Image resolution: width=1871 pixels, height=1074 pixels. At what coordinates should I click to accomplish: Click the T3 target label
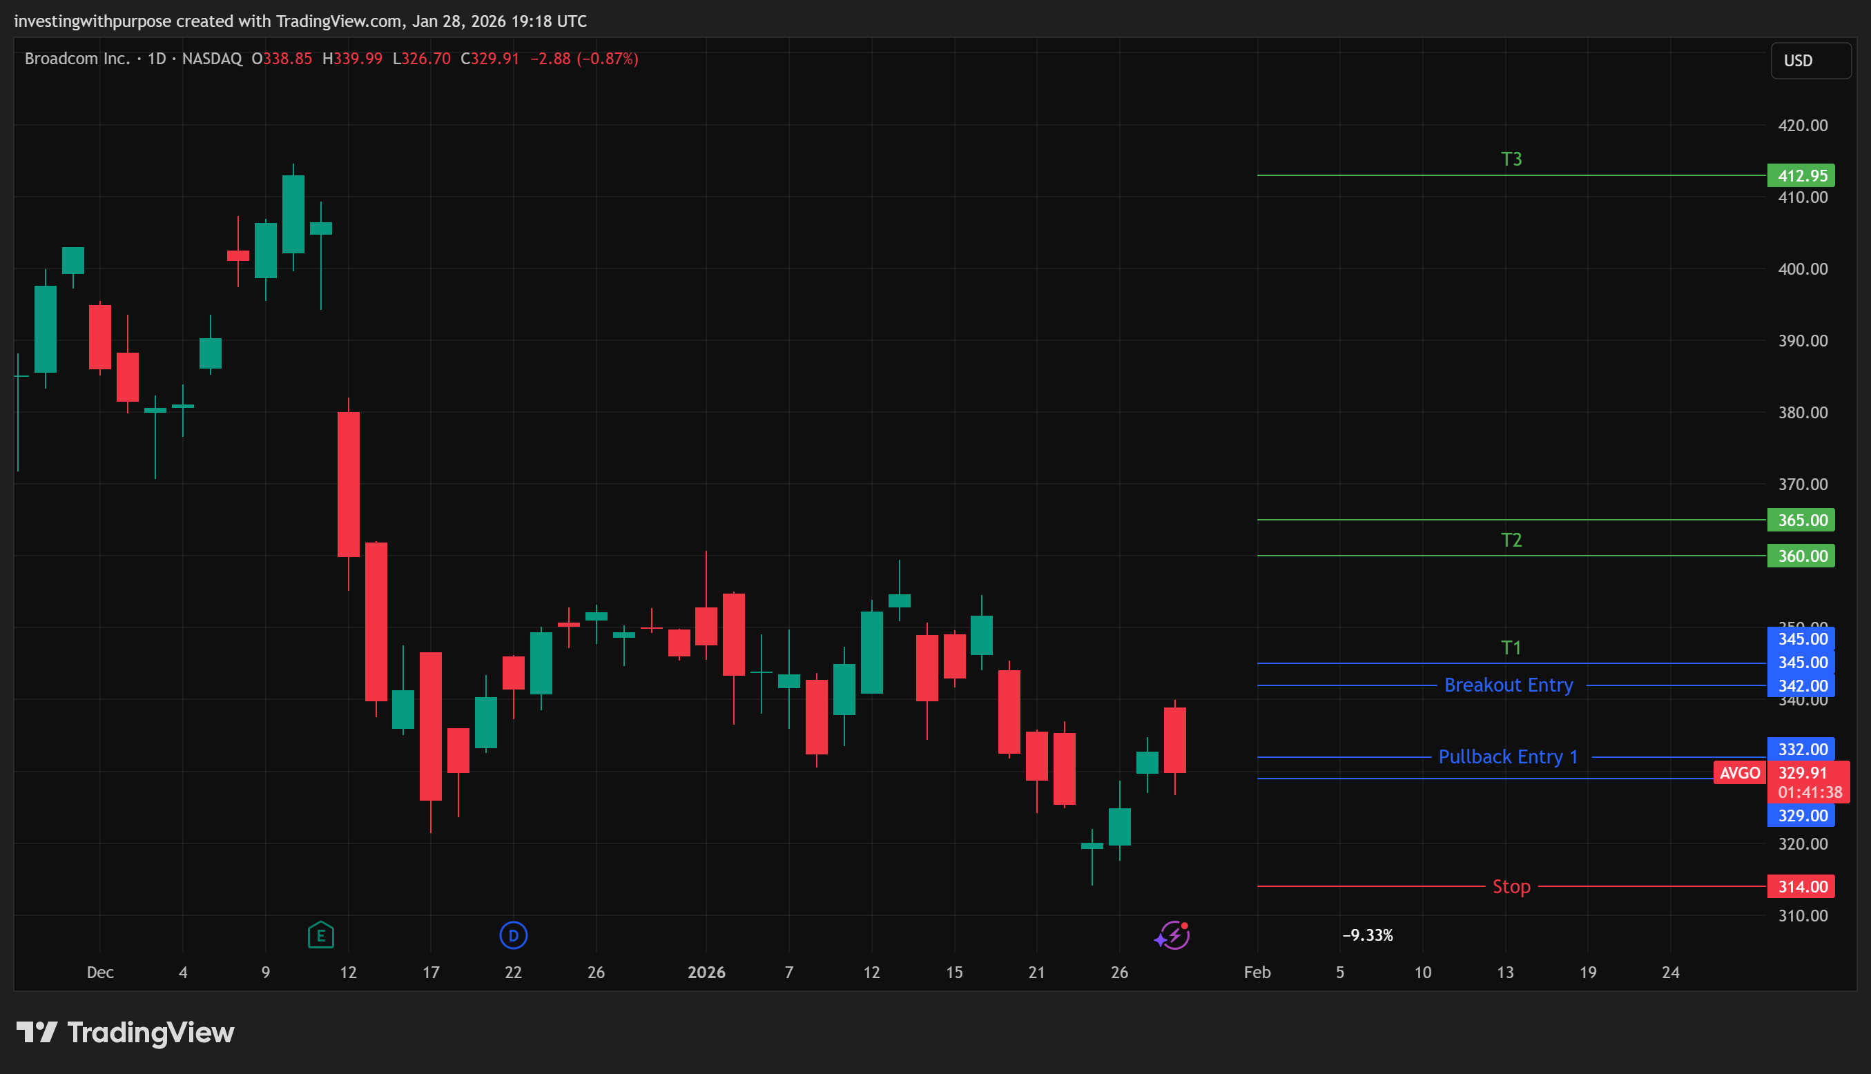pos(1511,159)
